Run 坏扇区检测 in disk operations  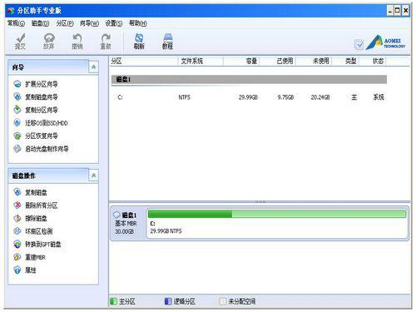tap(38, 231)
